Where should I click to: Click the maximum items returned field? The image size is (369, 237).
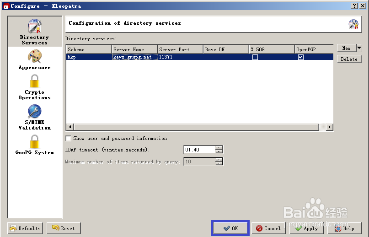[199, 162]
